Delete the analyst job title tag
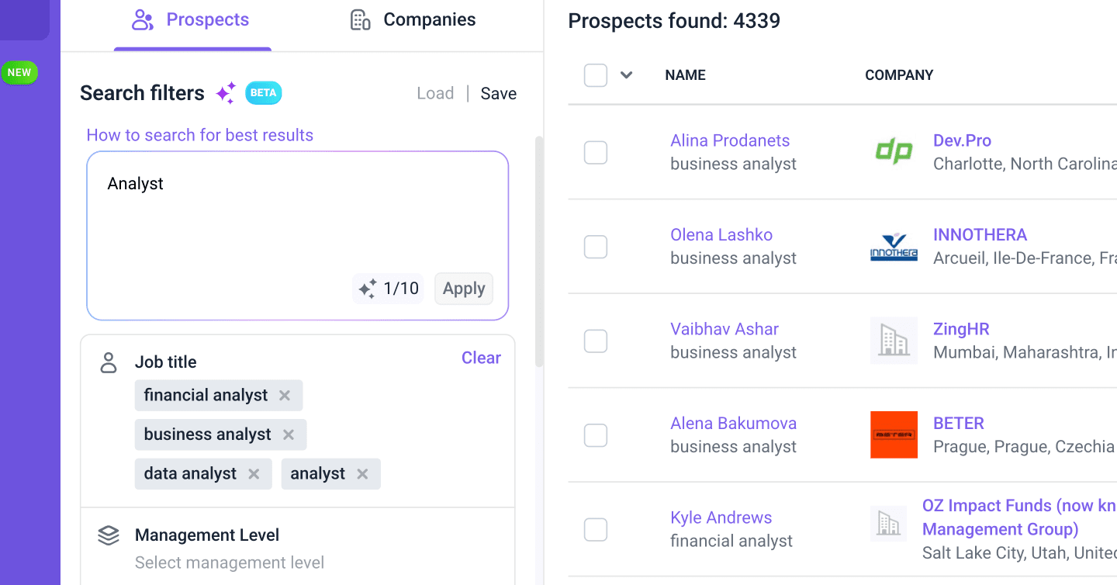Screen dimensions: 1117x585 (x=362, y=474)
